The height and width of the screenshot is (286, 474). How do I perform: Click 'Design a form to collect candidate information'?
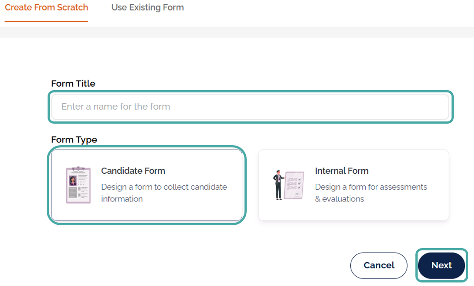[x=164, y=193]
